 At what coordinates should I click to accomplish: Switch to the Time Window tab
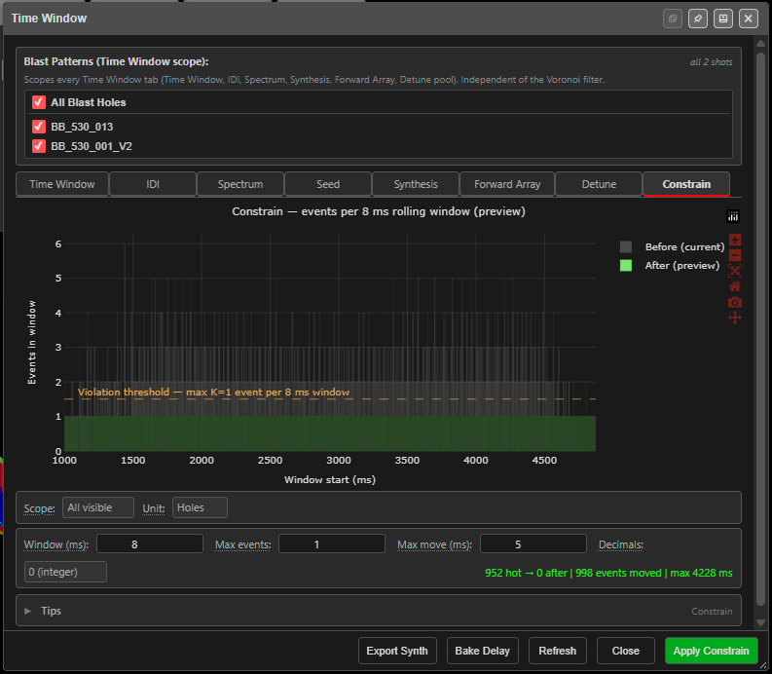62,184
